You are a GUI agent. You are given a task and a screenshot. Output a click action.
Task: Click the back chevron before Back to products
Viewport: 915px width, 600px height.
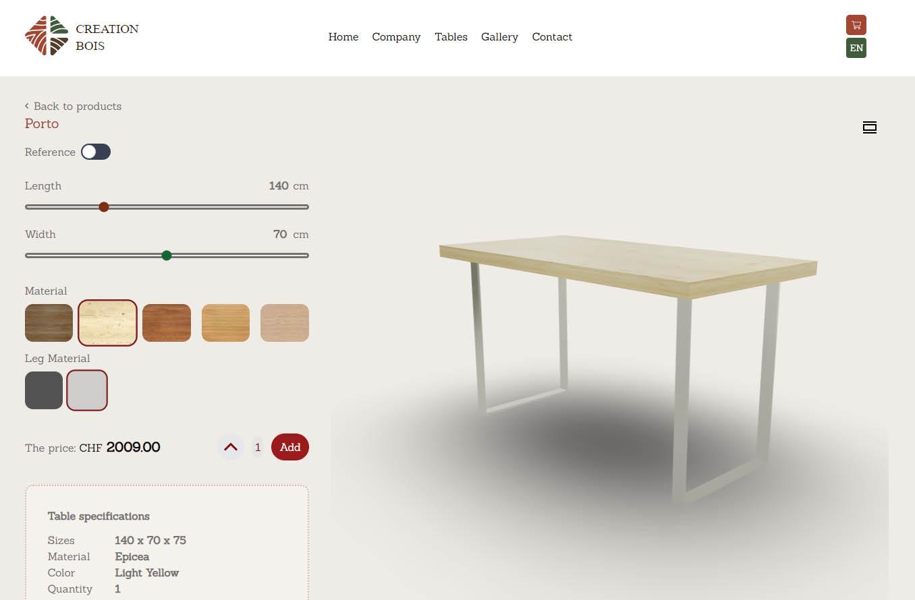pyautogui.click(x=27, y=106)
